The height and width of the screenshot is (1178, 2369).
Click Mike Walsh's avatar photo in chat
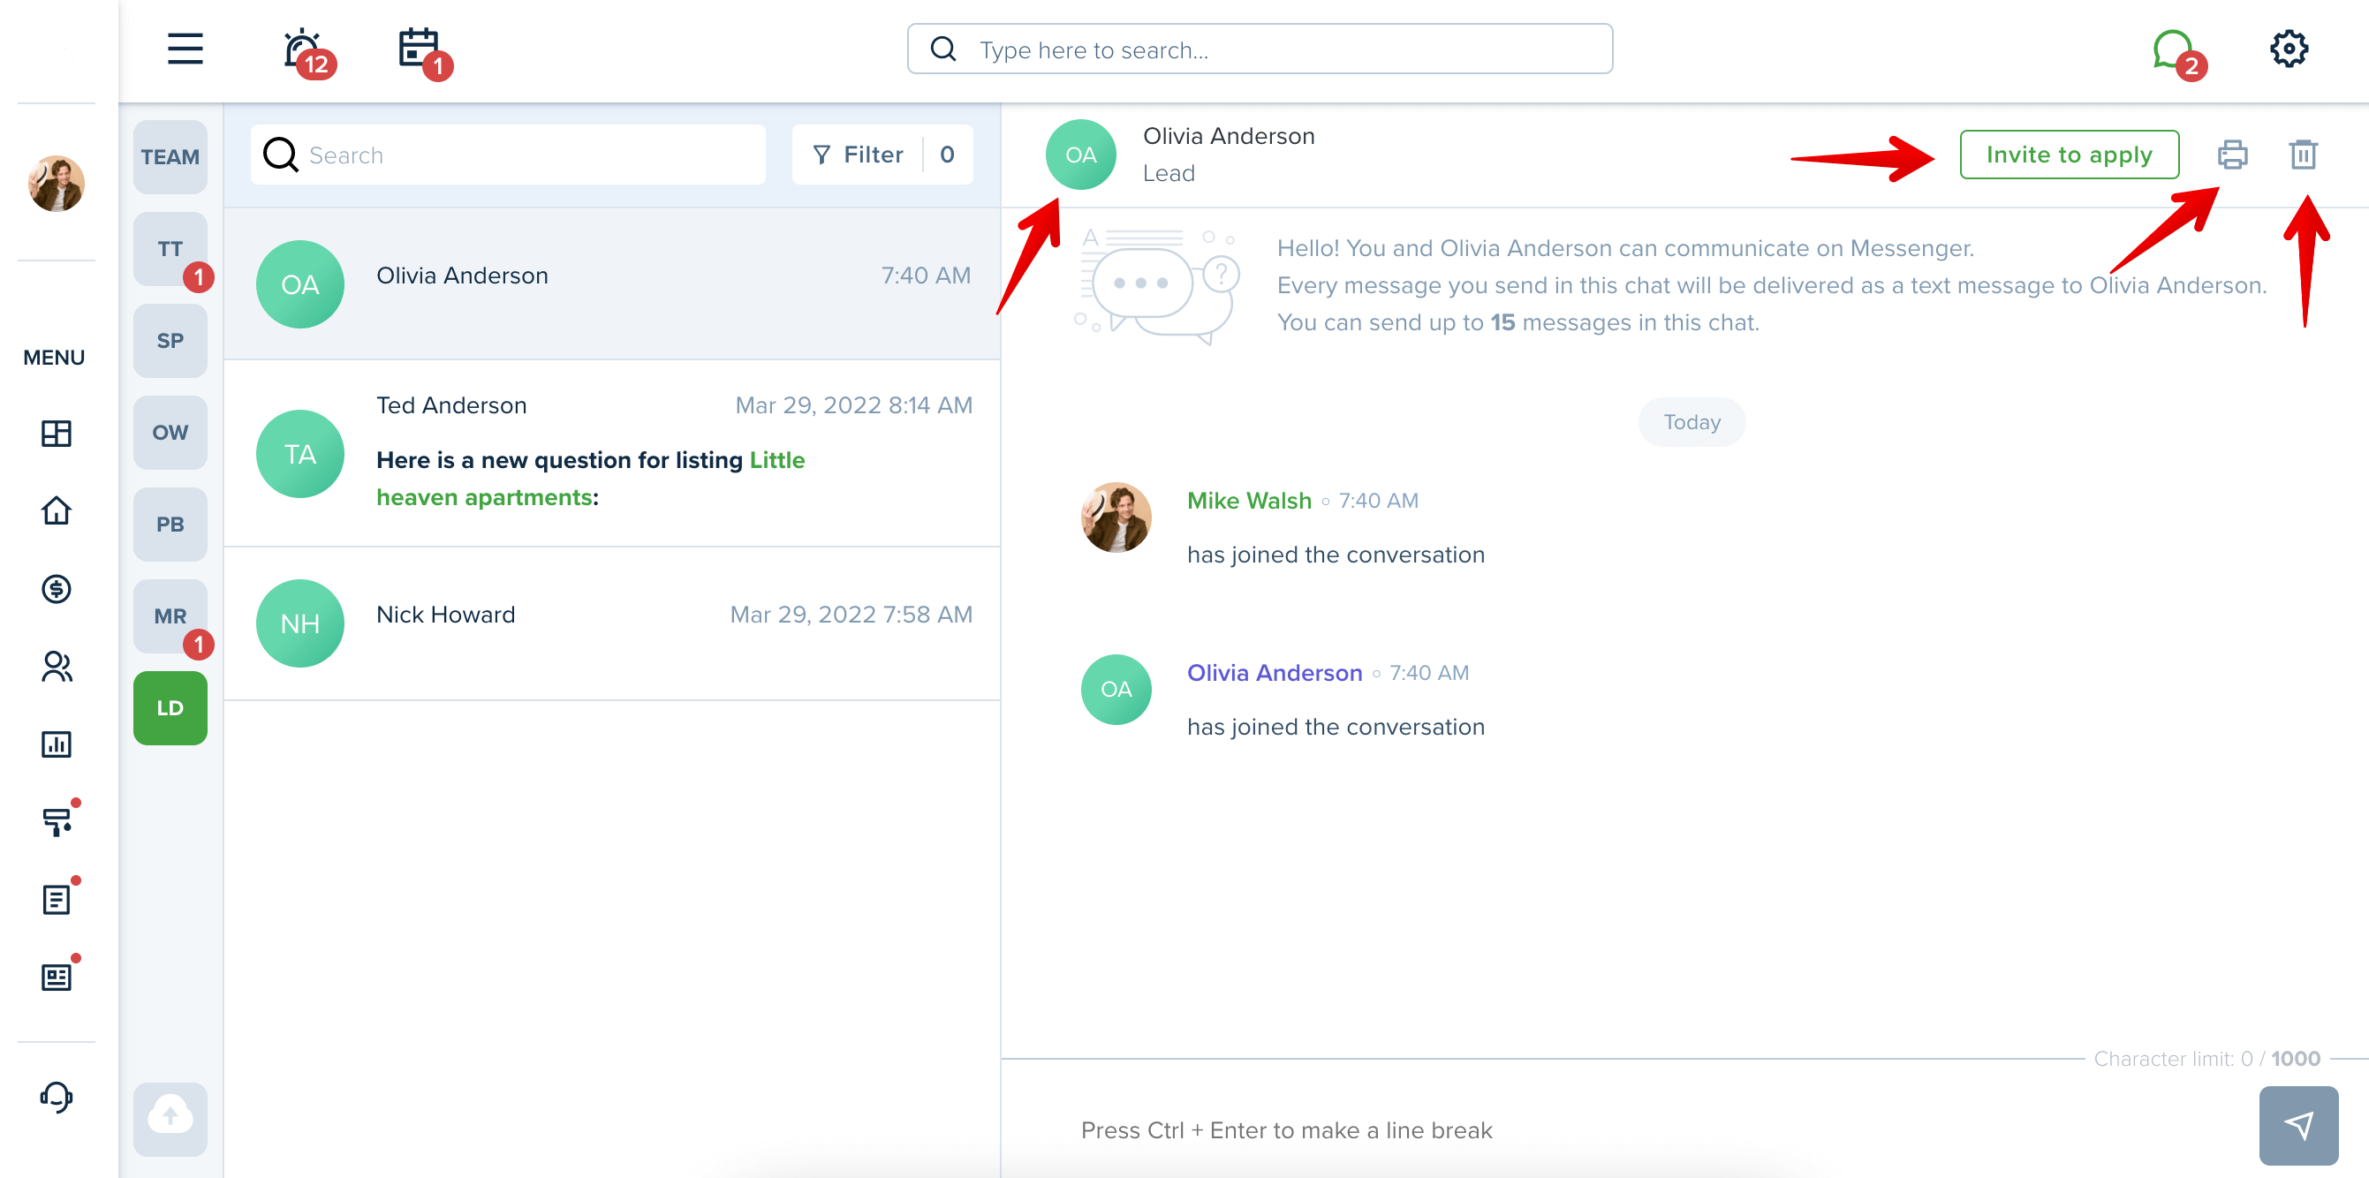click(x=1116, y=517)
